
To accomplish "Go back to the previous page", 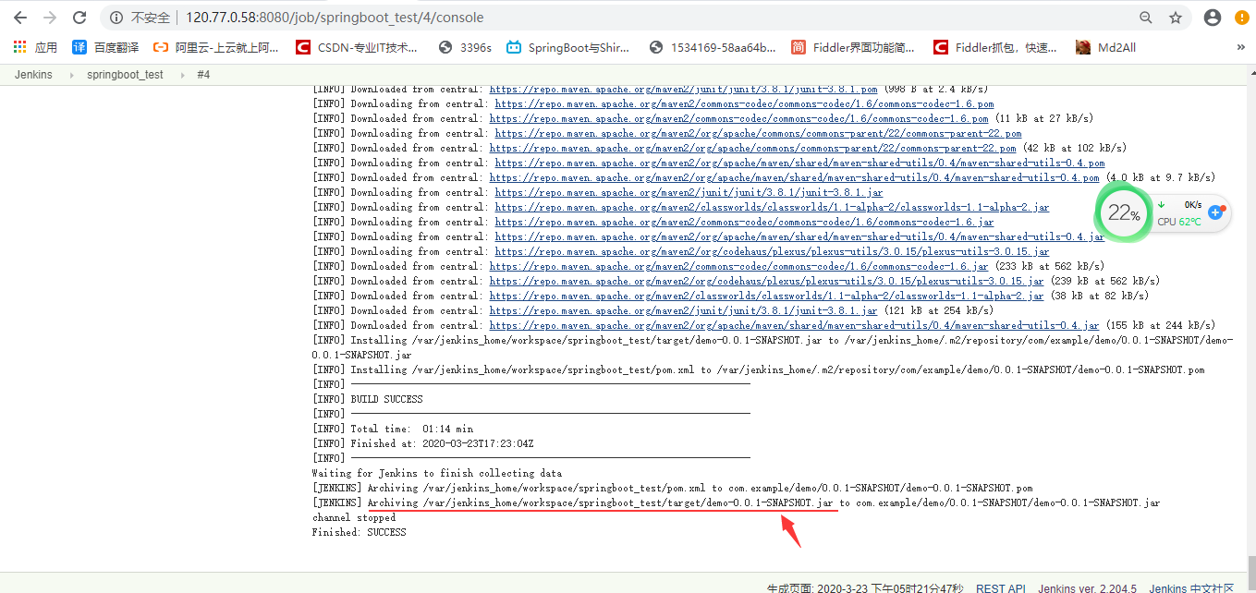I will (20, 18).
